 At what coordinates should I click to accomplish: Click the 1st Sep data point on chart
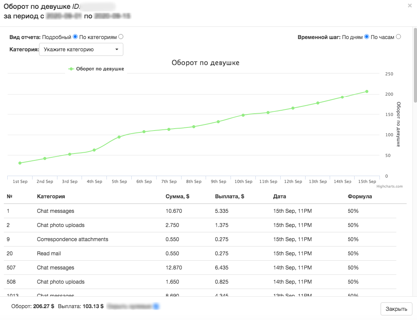click(20, 163)
